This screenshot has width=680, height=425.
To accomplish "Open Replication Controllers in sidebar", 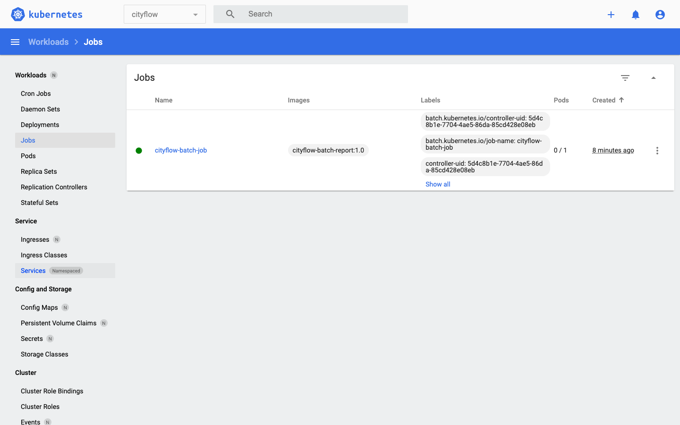I will click(65, 187).
